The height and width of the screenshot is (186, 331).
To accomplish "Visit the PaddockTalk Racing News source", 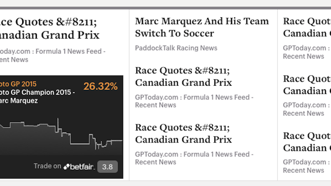I will click(176, 48).
